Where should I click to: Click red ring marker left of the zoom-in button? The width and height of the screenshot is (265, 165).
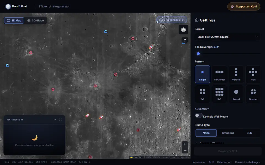click(x=138, y=130)
